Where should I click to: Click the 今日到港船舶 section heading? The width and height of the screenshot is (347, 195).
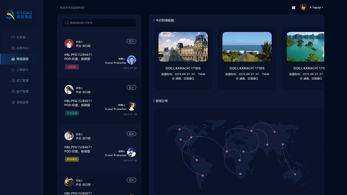[x=165, y=20]
